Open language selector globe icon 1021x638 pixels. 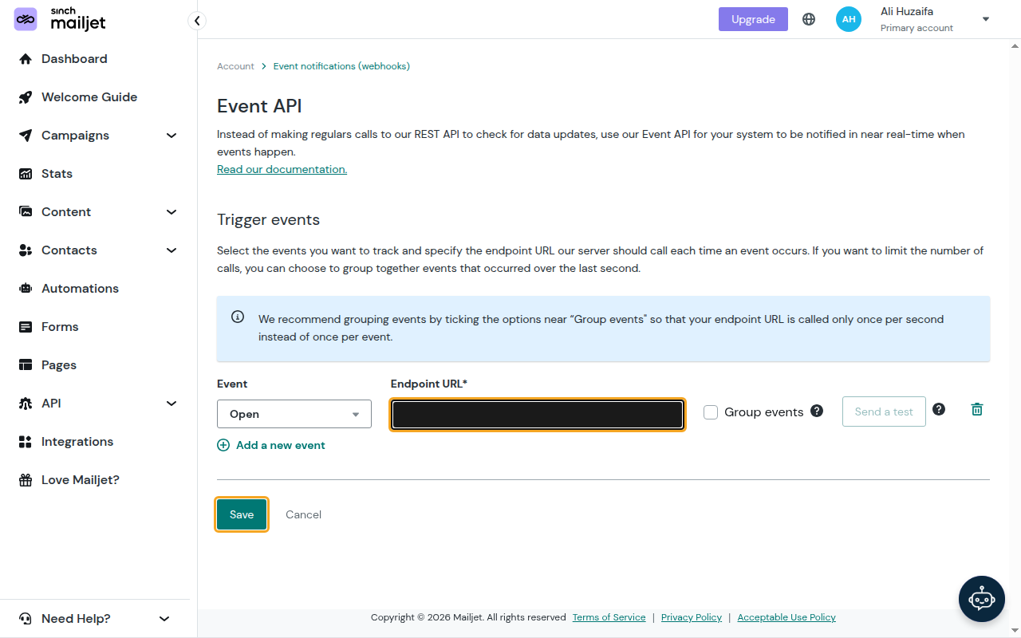pos(809,19)
